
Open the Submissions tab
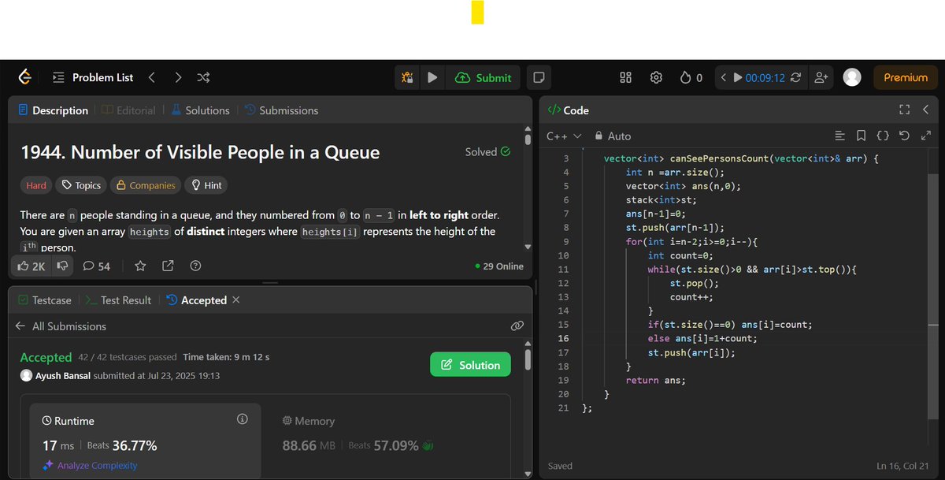[x=281, y=110]
